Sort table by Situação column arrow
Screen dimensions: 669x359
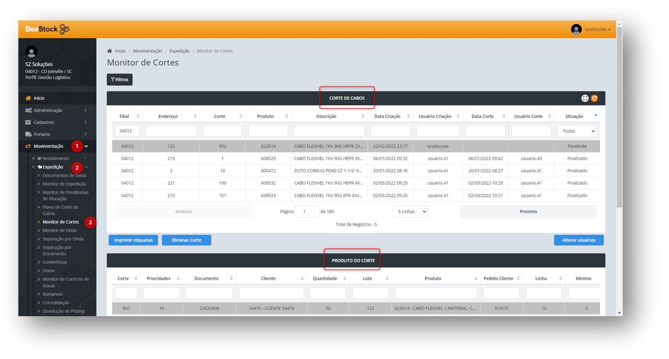[x=595, y=115]
